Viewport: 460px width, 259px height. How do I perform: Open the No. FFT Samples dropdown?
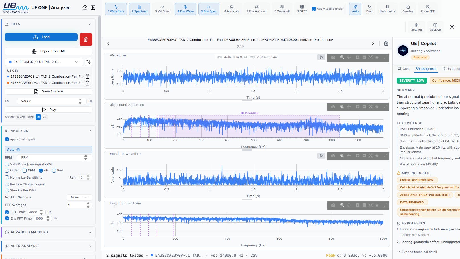pyautogui.click(x=79, y=197)
